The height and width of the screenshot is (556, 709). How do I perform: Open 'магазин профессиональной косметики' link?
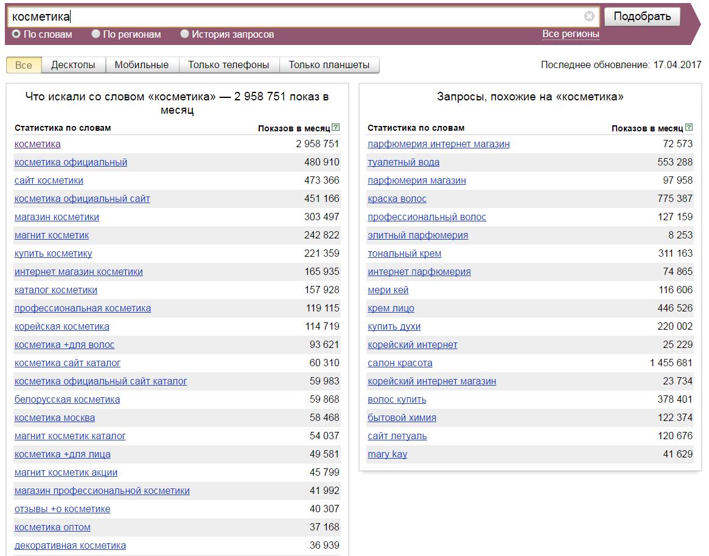[102, 491]
